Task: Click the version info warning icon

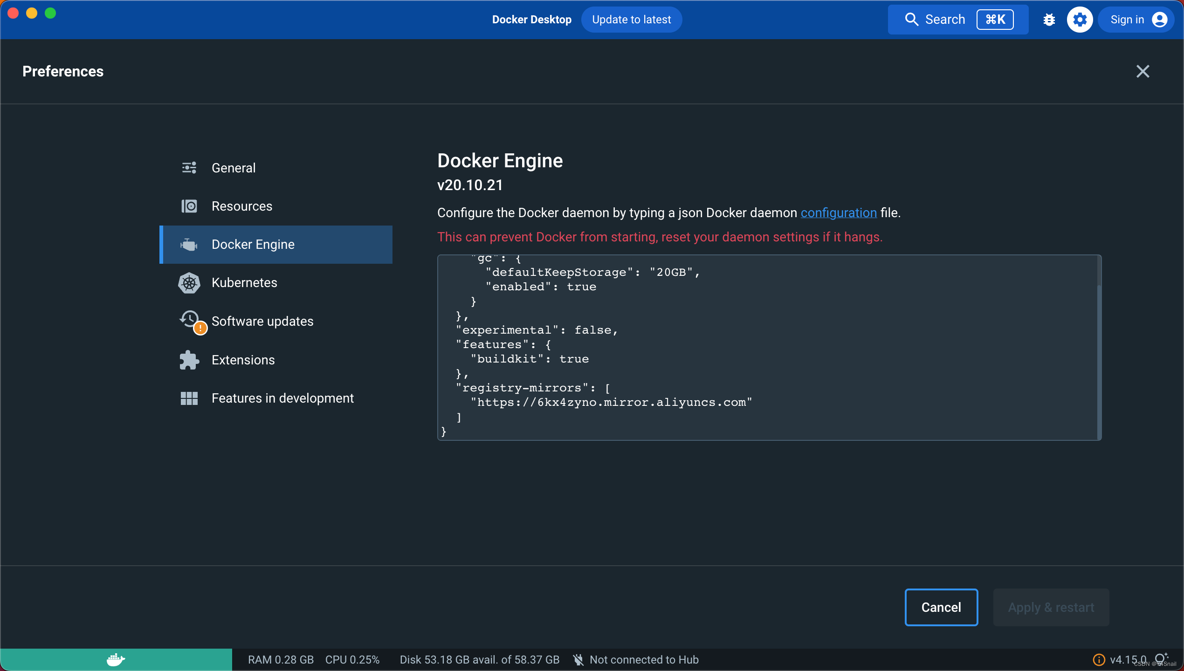Action: (1099, 659)
